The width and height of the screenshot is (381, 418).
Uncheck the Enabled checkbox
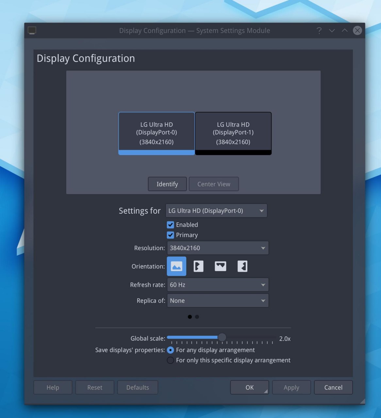(x=170, y=225)
